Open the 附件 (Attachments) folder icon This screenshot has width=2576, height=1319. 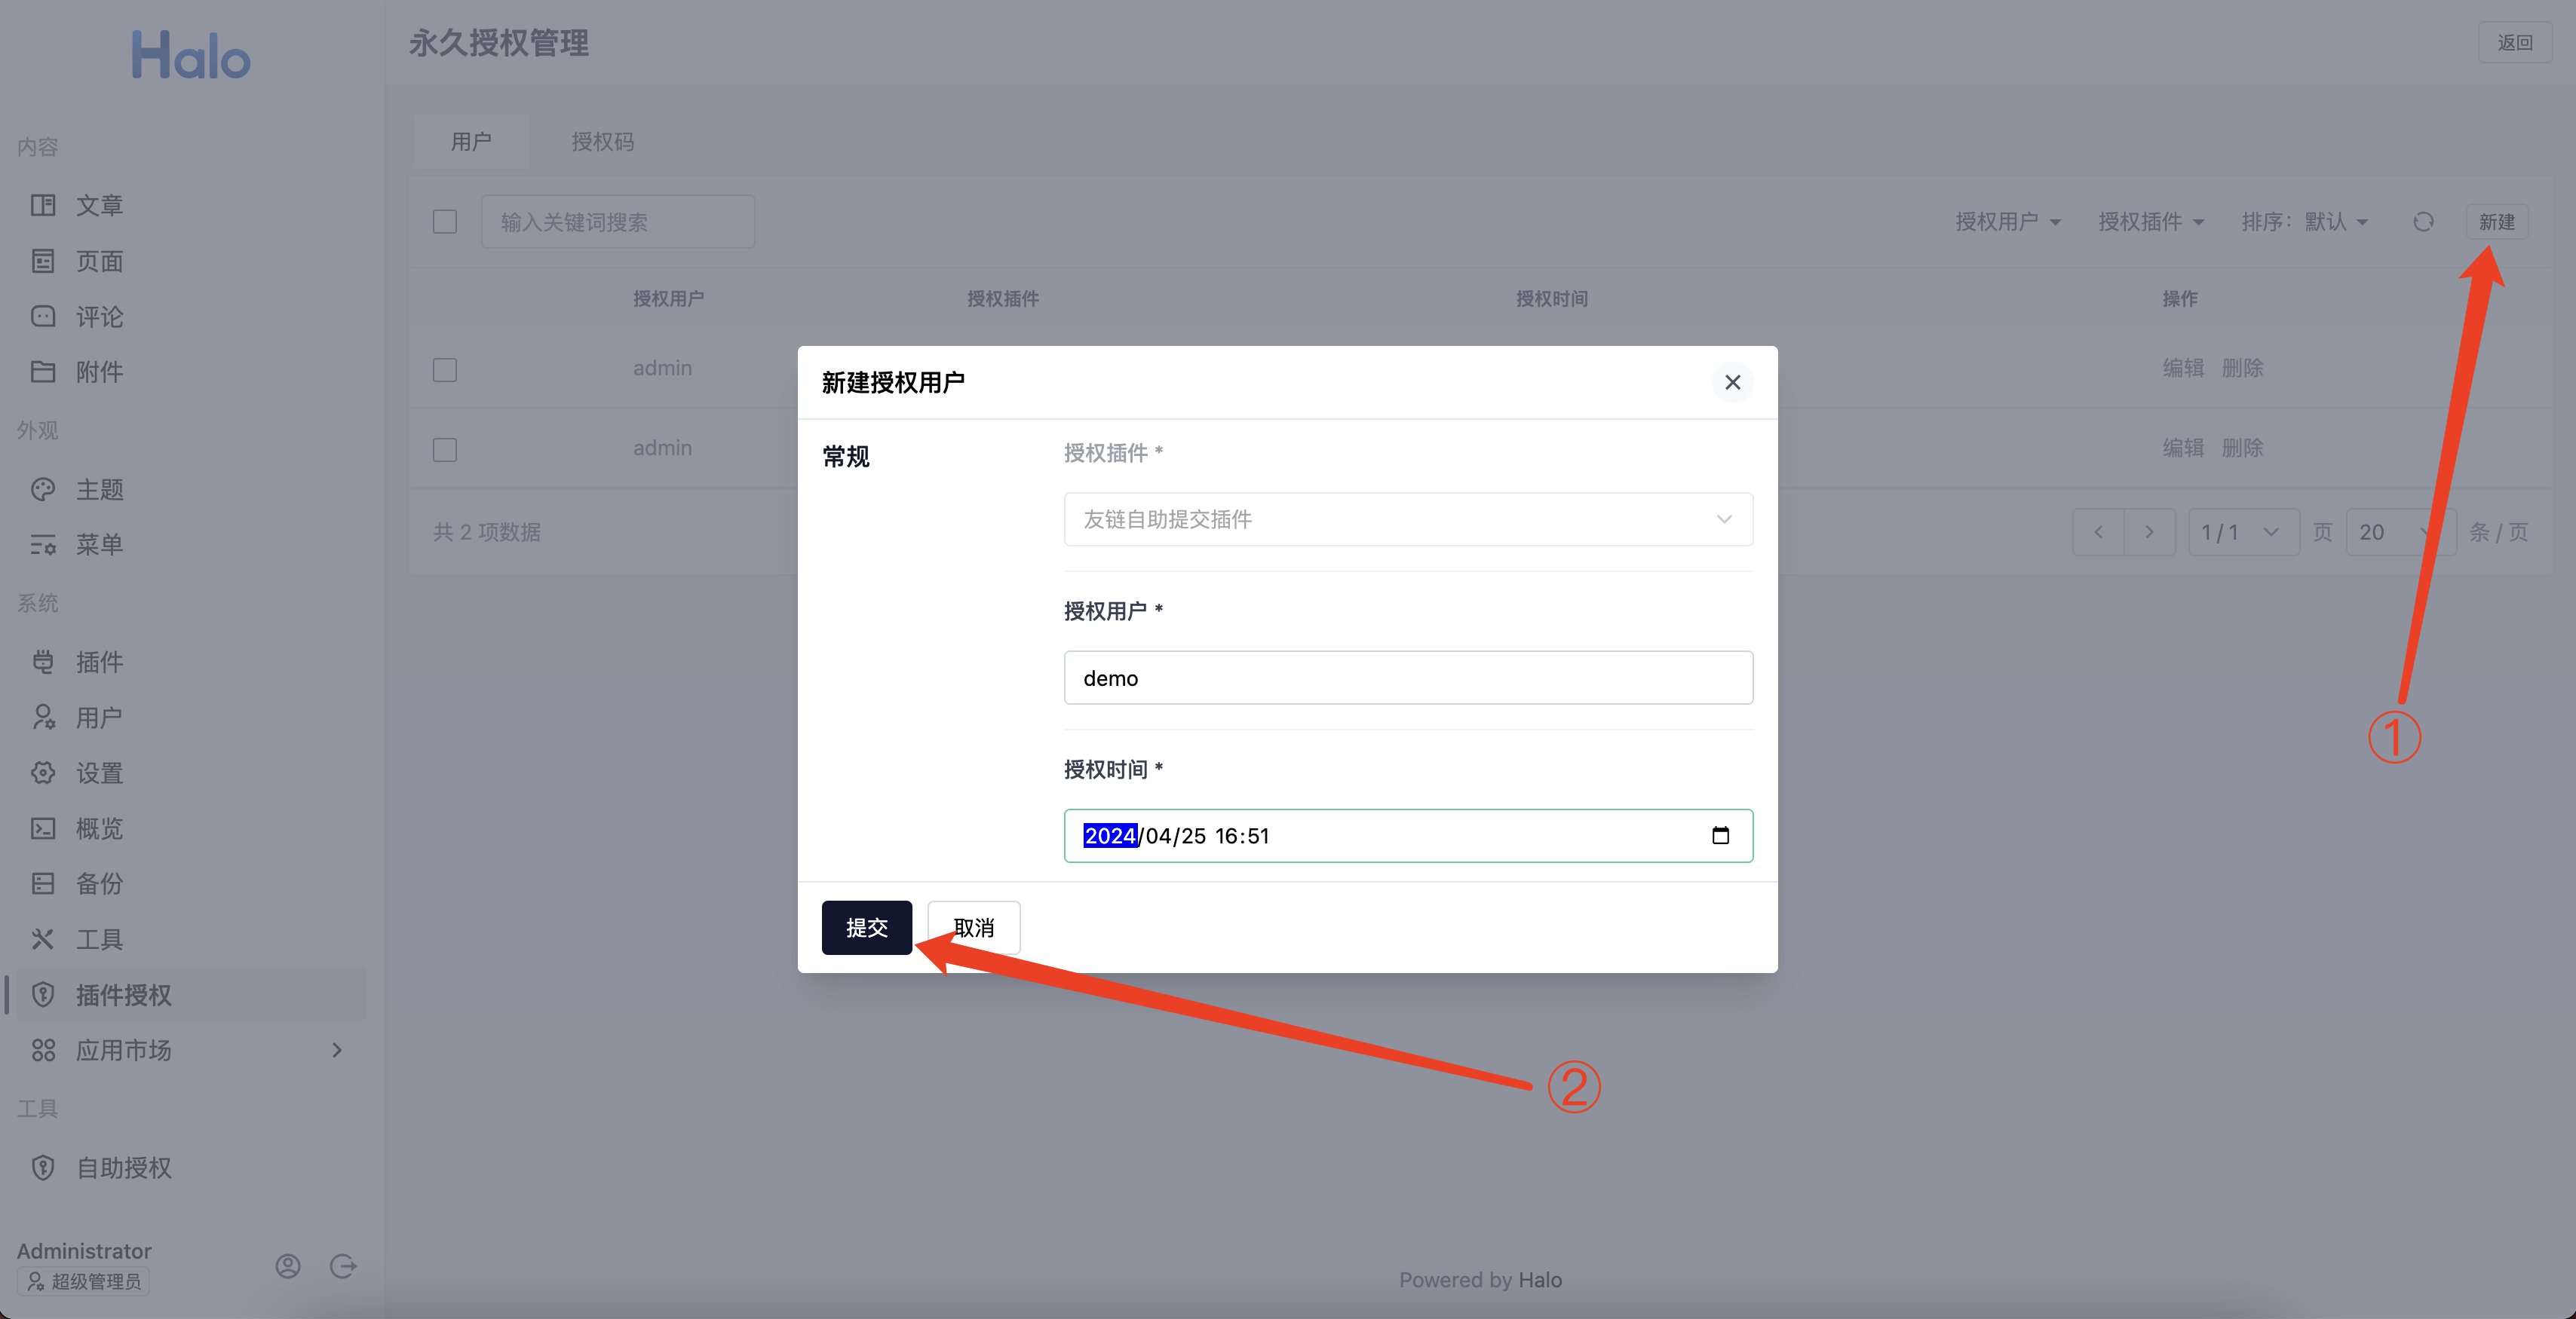point(43,372)
